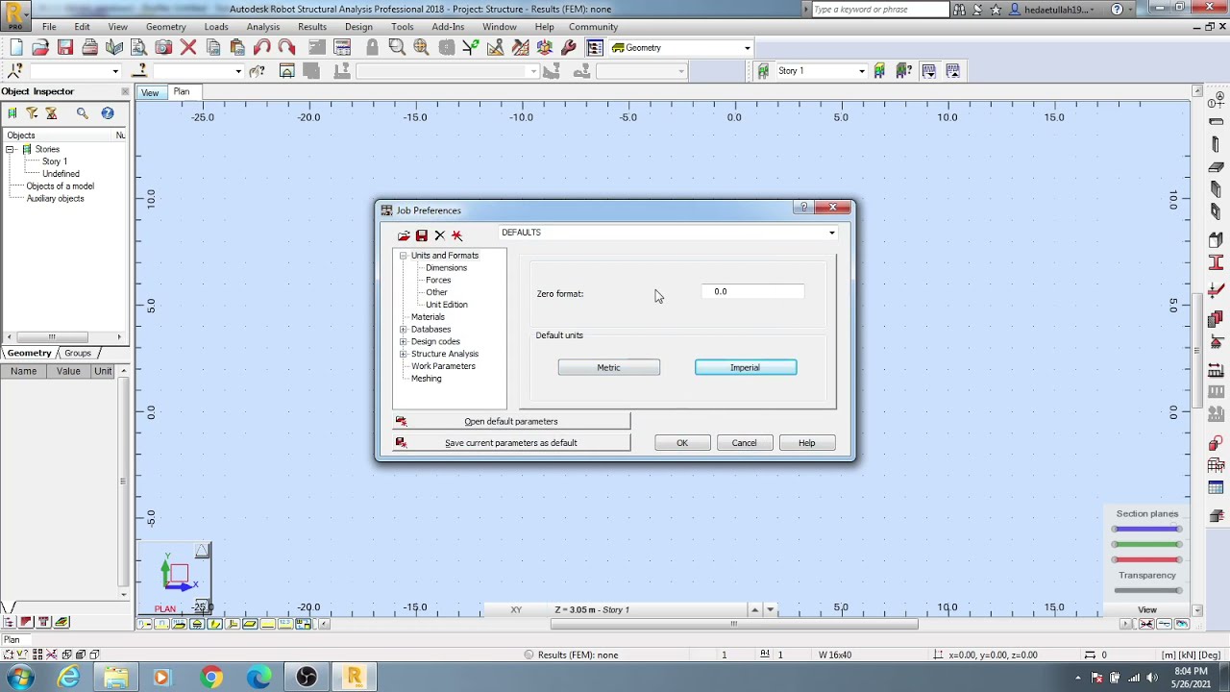Viewport: 1230px width, 692px height.
Task: Open the bar selection dropdown arrow
Action: click(x=238, y=71)
